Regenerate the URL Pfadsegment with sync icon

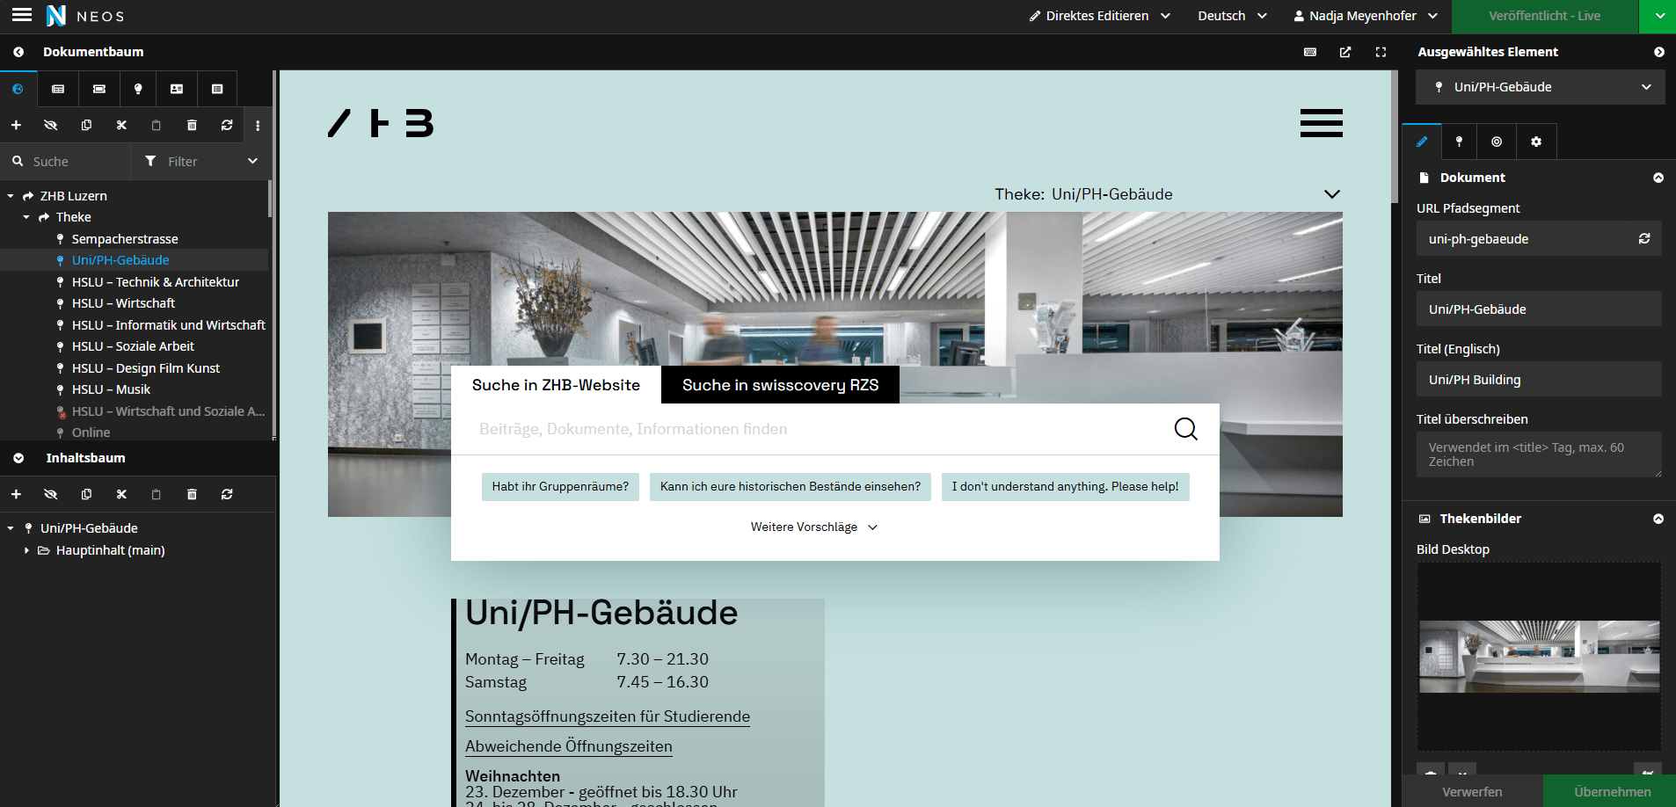1644,238
